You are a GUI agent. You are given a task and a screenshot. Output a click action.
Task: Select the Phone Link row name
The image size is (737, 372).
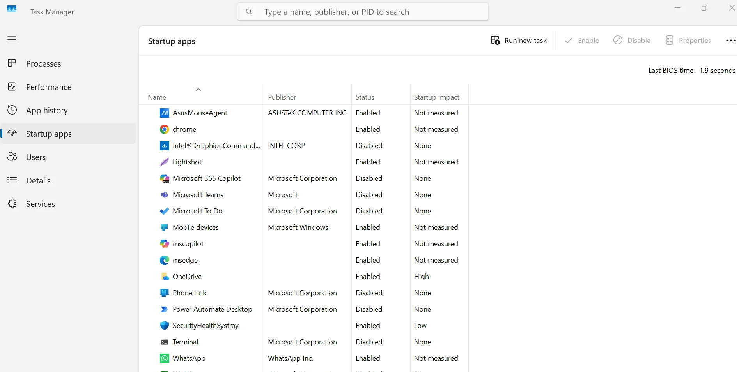(190, 293)
